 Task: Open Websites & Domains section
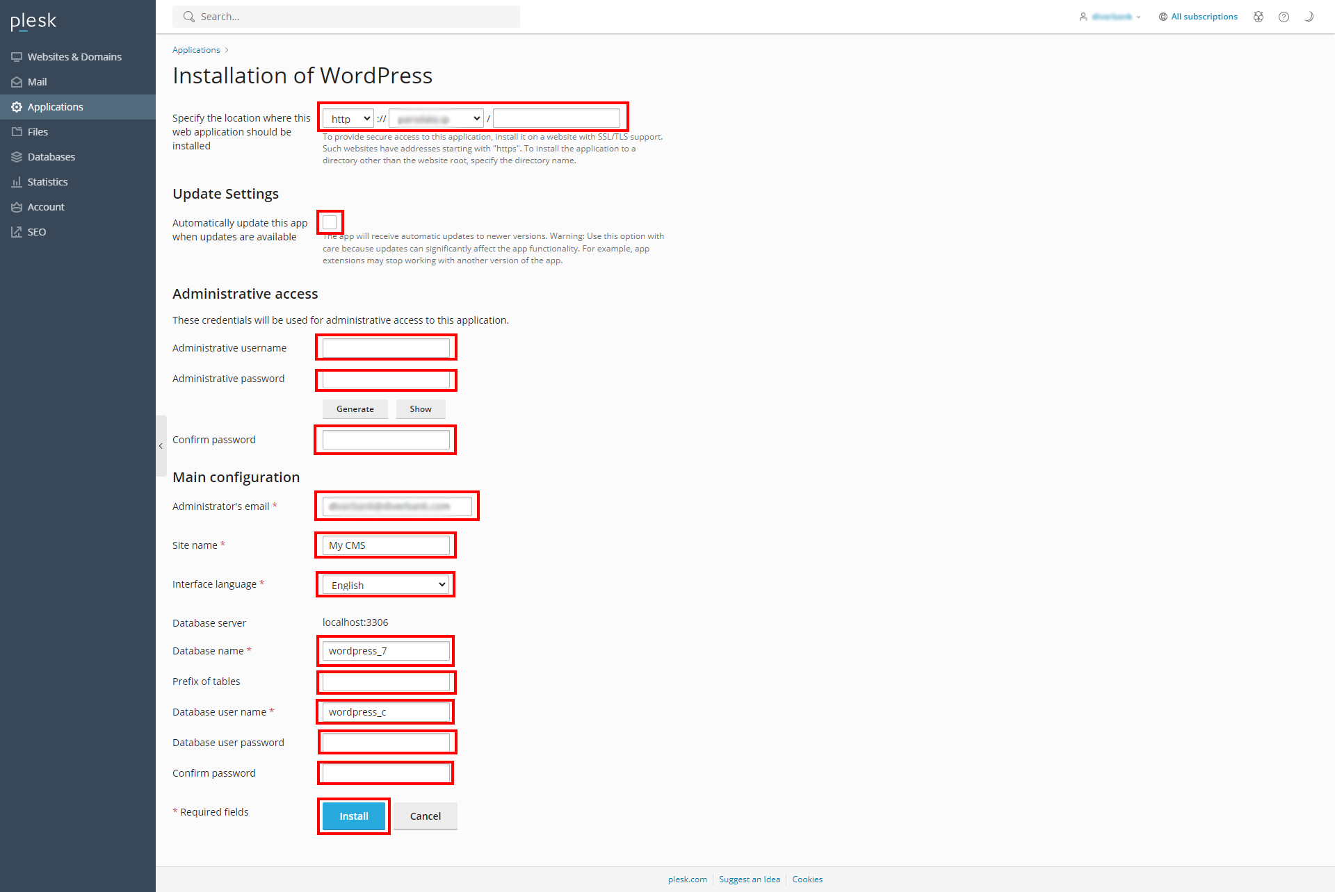pyautogui.click(x=78, y=57)
